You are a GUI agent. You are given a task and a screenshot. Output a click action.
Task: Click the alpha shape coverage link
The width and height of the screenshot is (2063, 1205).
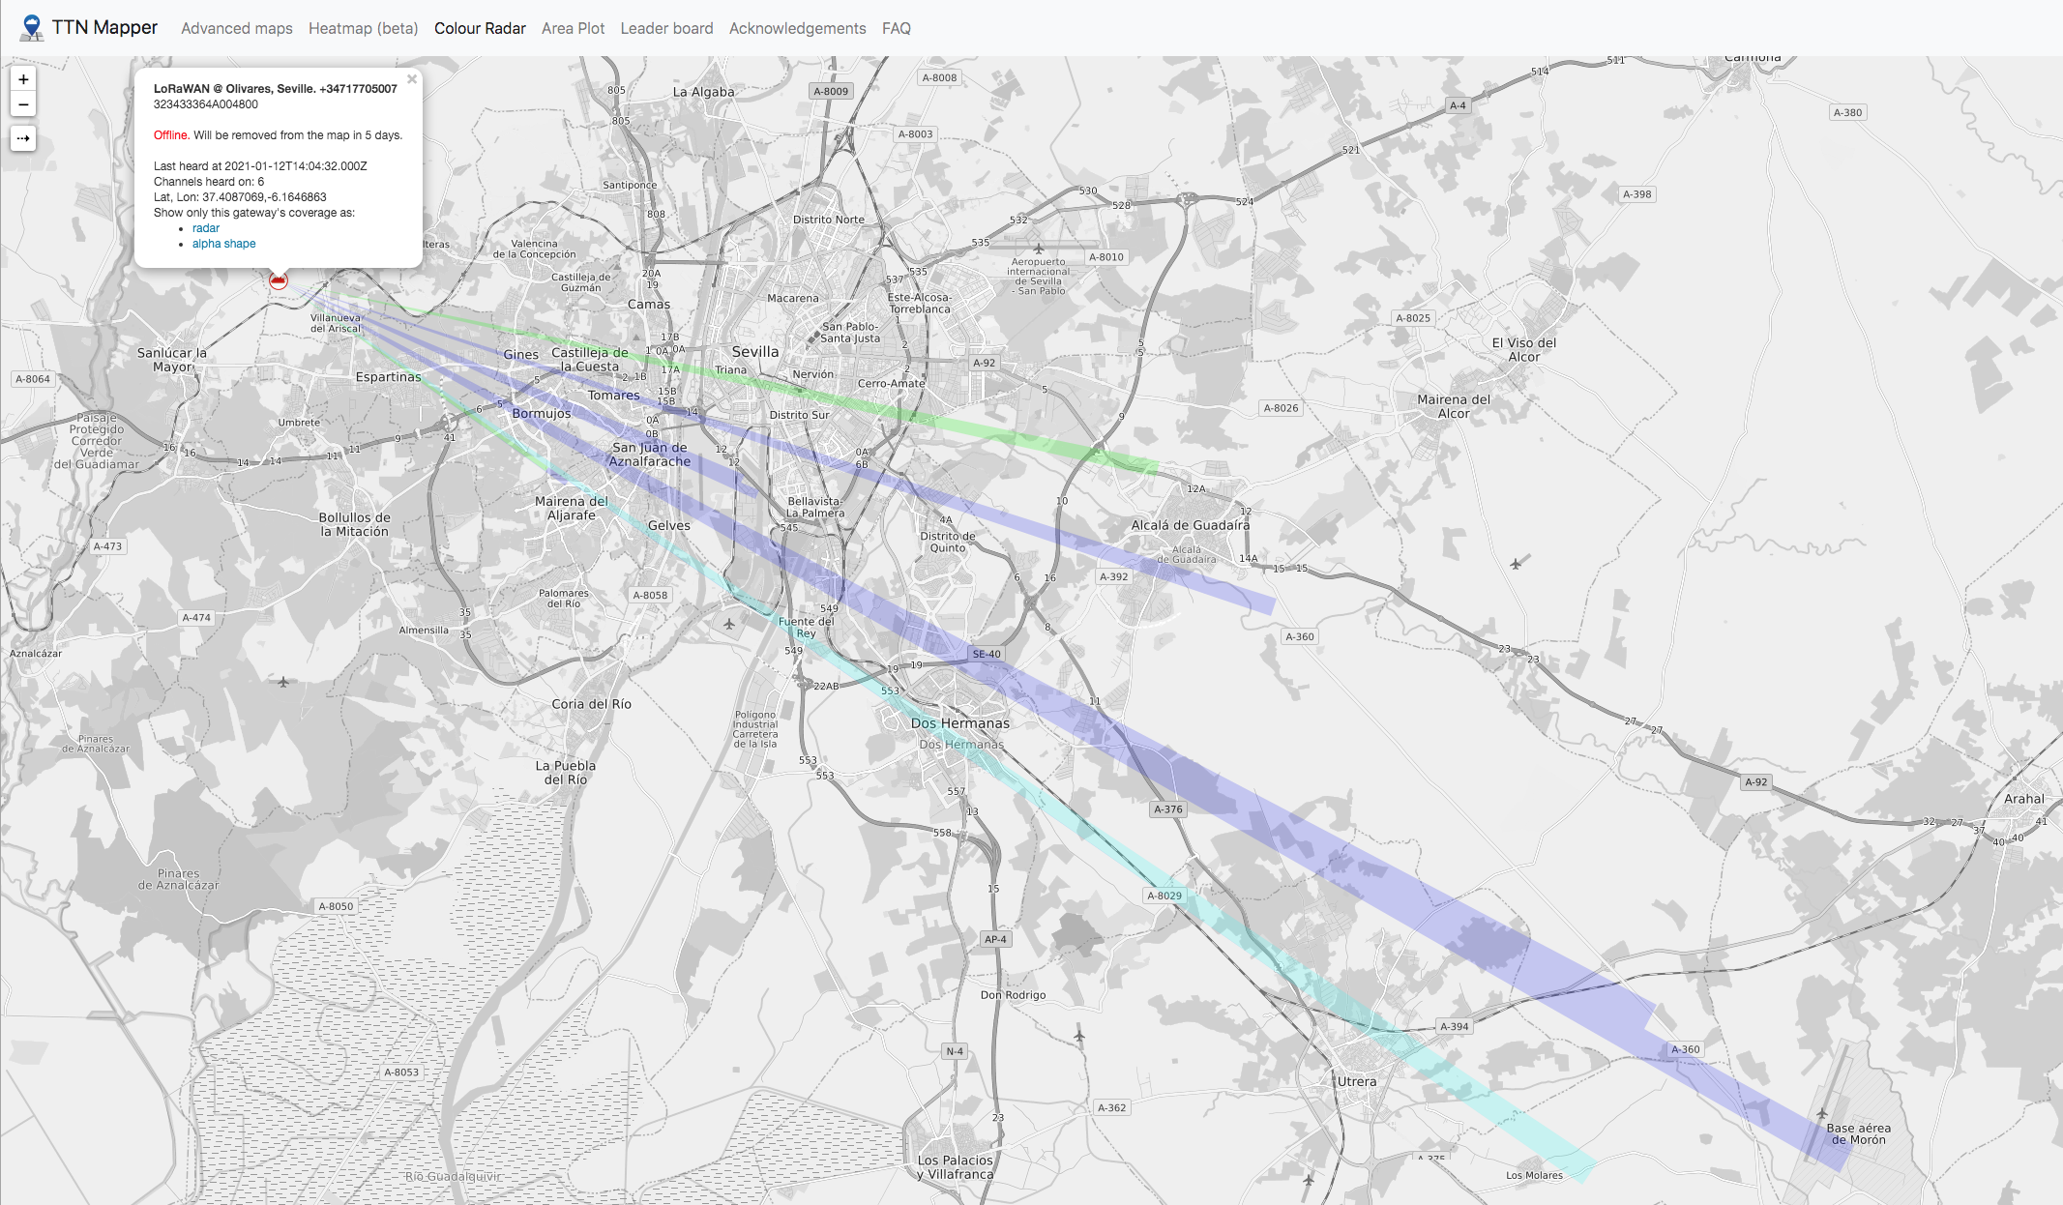(x=222, y=243)
